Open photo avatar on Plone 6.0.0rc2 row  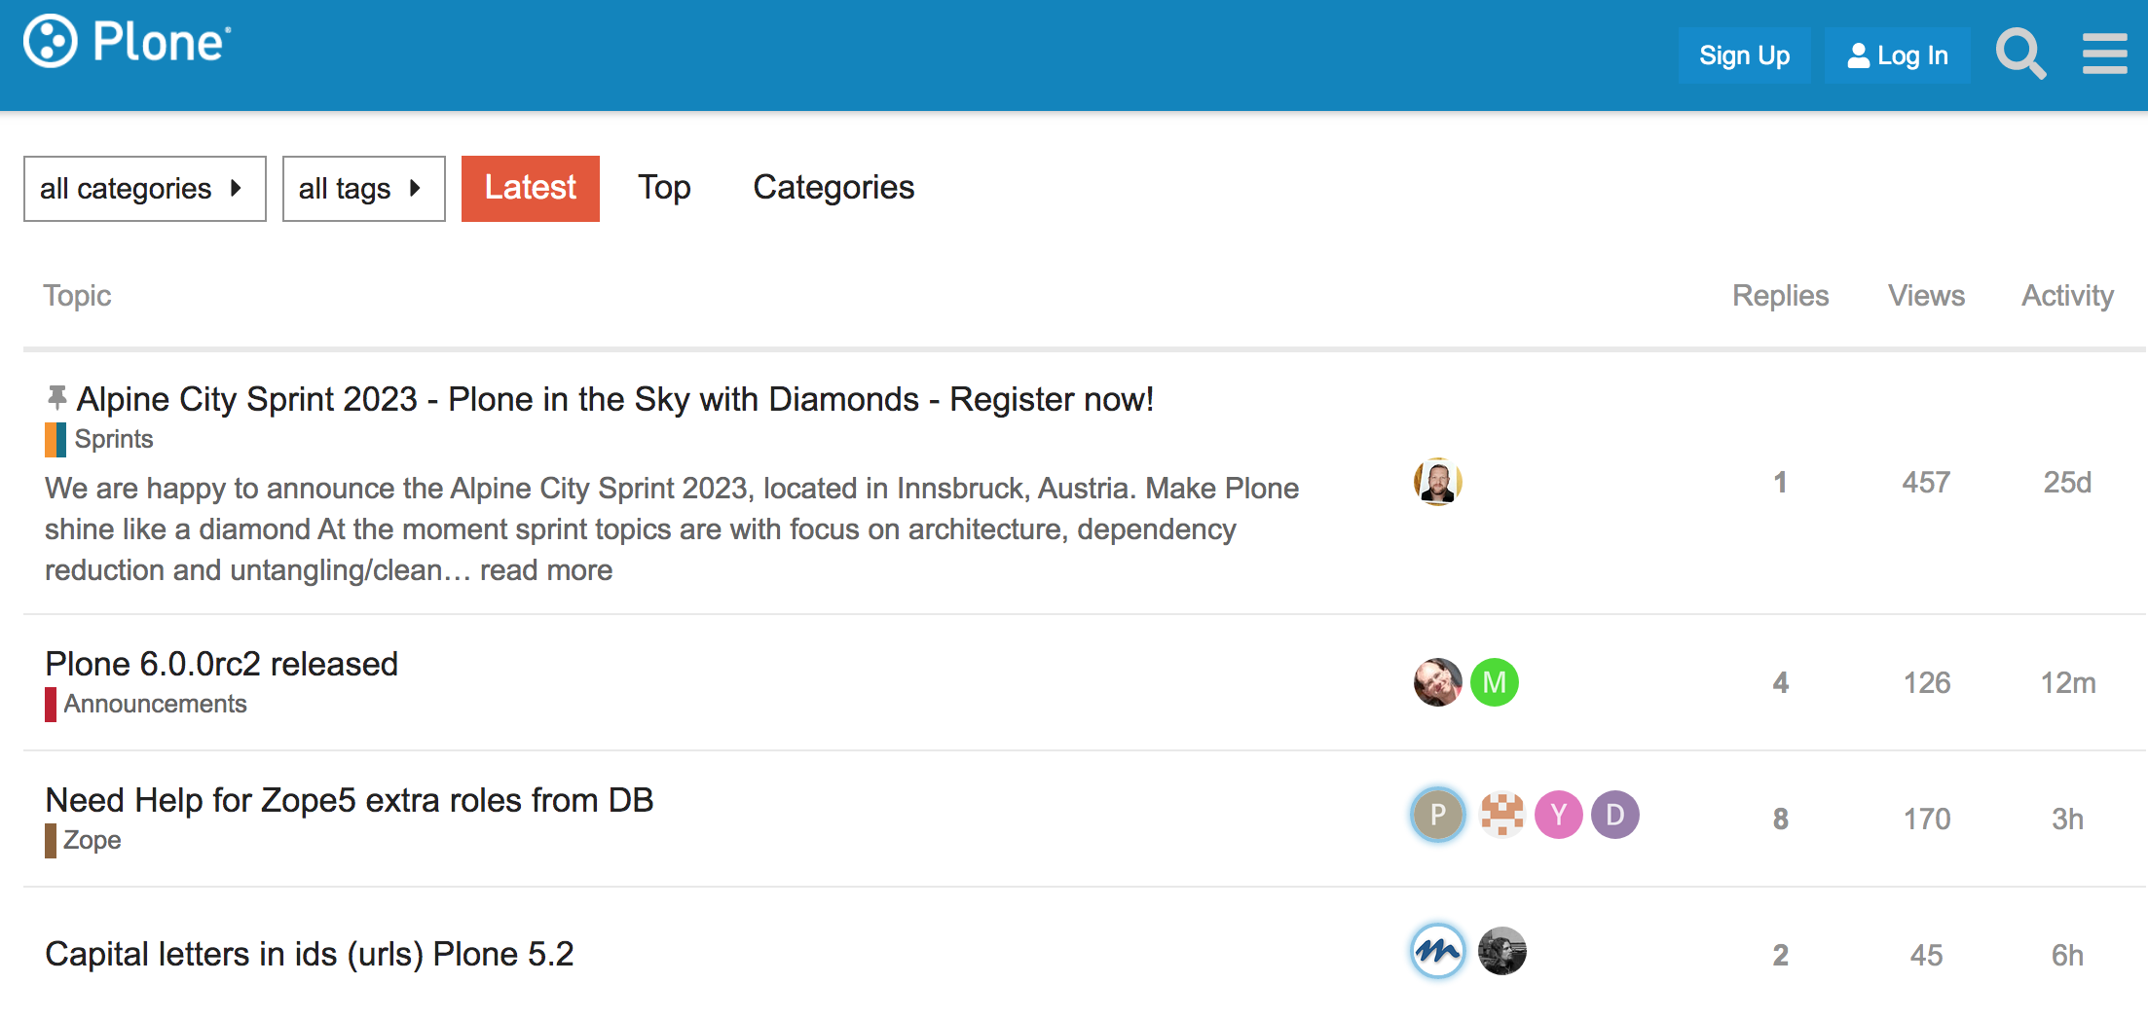(1437, 682)
